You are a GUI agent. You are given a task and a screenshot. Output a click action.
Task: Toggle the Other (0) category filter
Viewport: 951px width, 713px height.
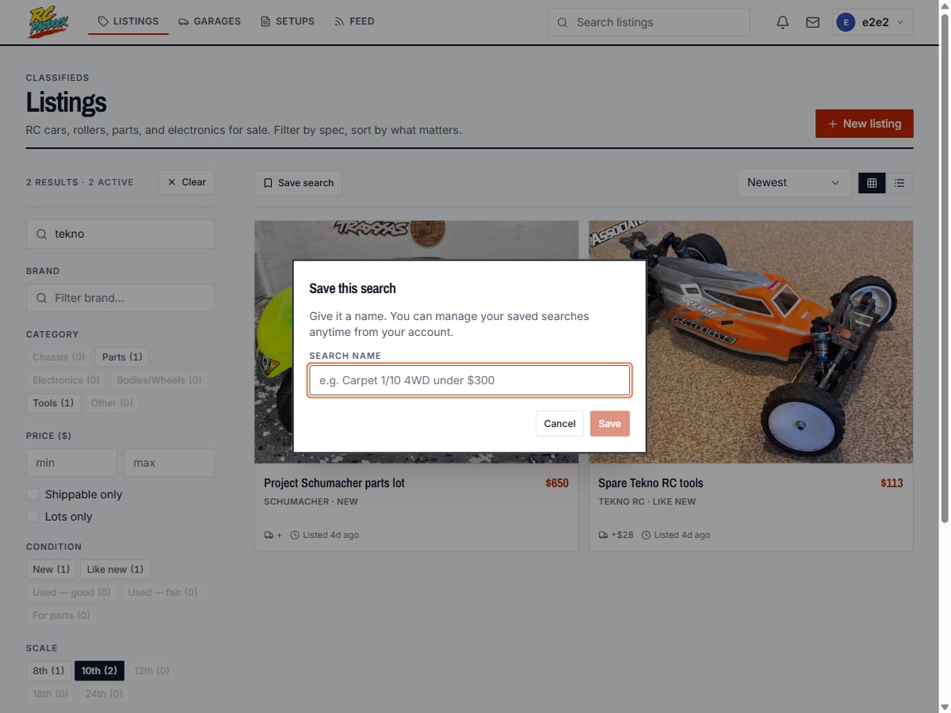coord(112,403)
